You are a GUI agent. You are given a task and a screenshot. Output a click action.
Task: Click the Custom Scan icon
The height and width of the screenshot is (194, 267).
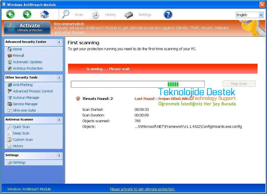click(10, 140)
